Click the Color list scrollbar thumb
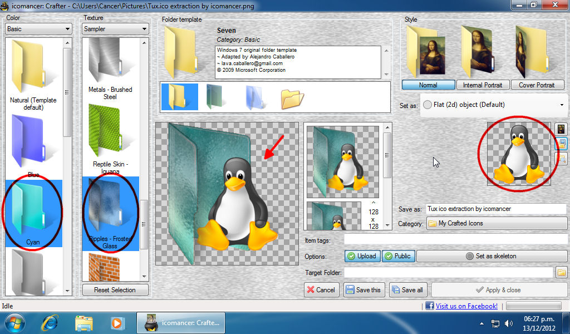The image size is (570, 334). pyautogui.click(x=67, y=92)
